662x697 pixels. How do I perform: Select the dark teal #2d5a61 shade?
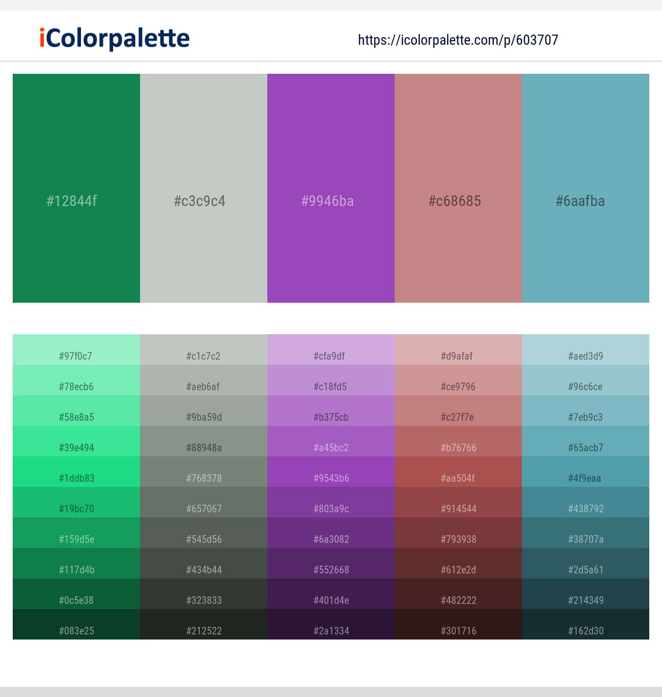pyautogui.click(x=586, y=564)
